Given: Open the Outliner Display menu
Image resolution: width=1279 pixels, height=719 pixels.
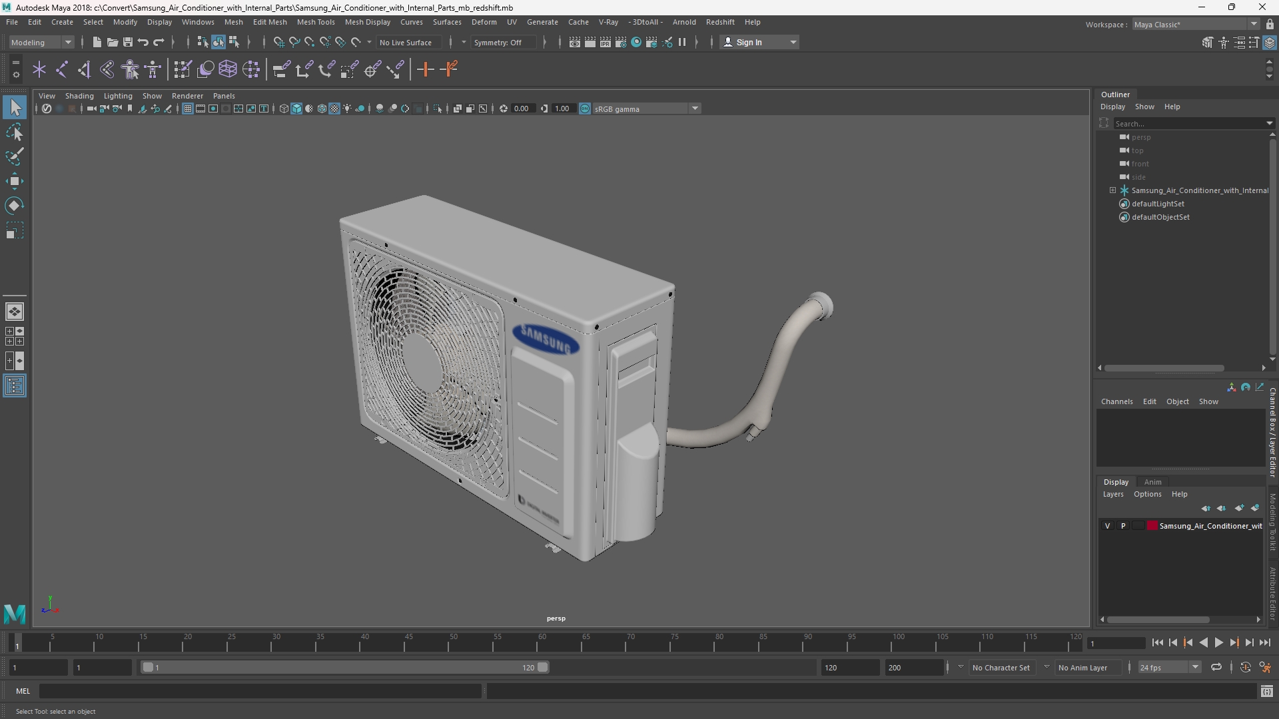Looking at the screenshot, I should [1112, 107].
